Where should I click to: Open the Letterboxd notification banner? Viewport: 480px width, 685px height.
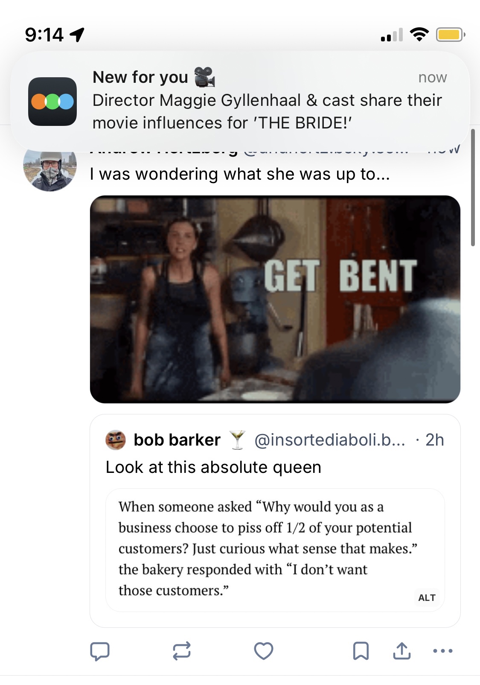pos(267,101)
